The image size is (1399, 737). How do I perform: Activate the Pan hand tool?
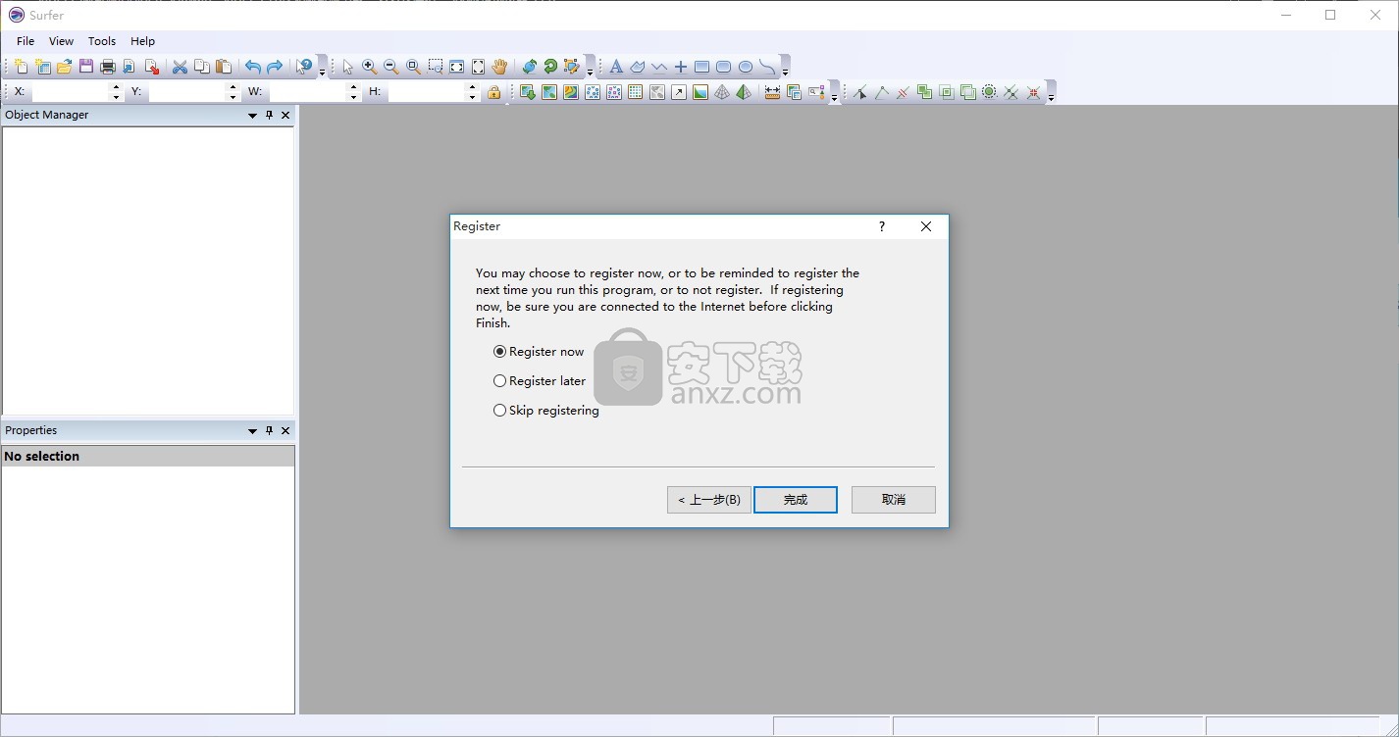coord(500,67)
